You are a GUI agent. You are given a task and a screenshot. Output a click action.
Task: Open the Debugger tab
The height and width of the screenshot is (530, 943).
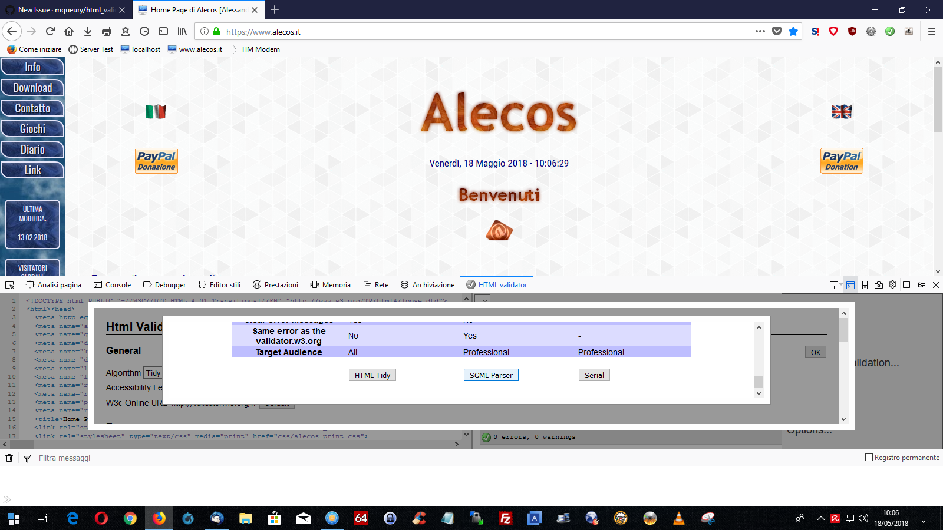coord(164,285)
